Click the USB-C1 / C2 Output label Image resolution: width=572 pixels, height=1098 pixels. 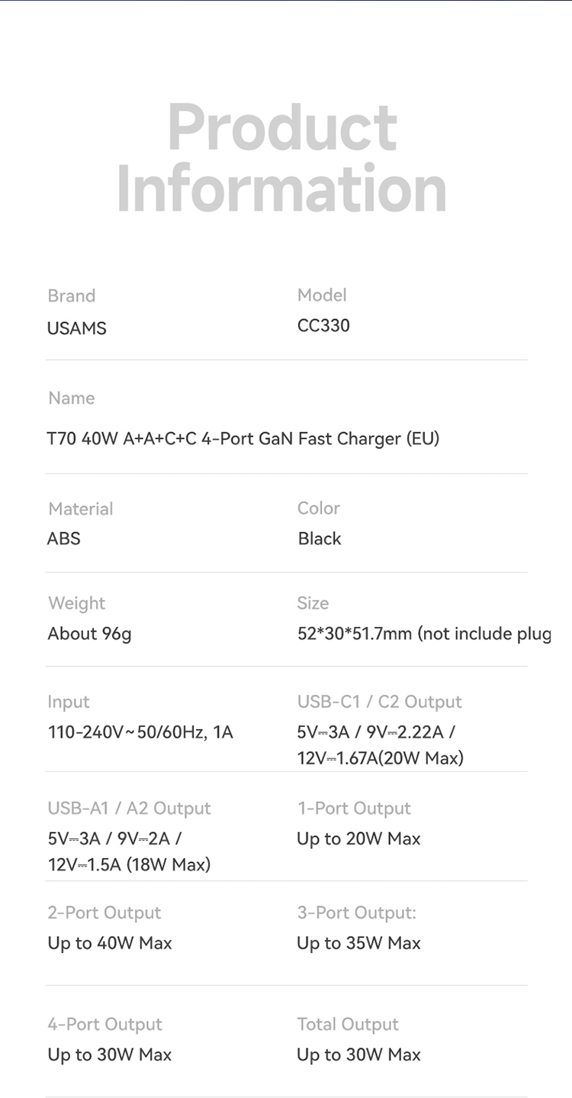[x=379, y=702]
